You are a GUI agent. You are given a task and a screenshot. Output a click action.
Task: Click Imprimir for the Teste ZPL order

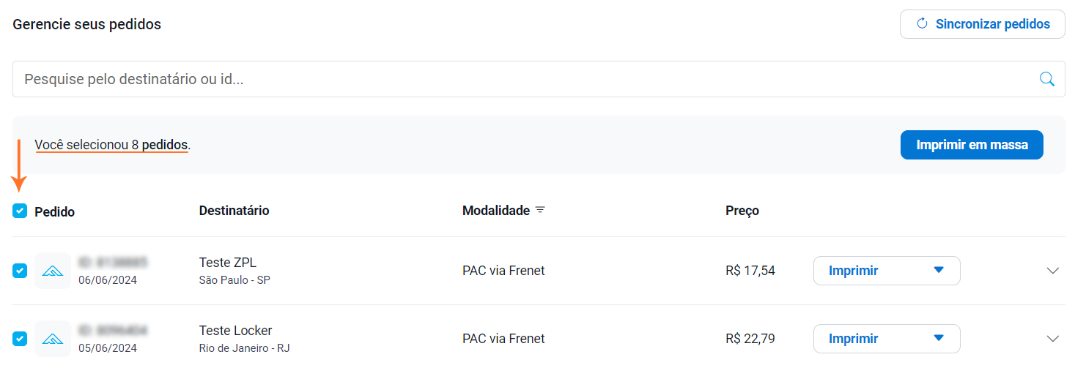pos(854,271)
